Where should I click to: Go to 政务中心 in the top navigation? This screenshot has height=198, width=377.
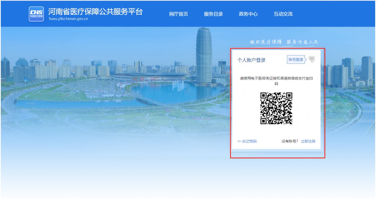248,14
